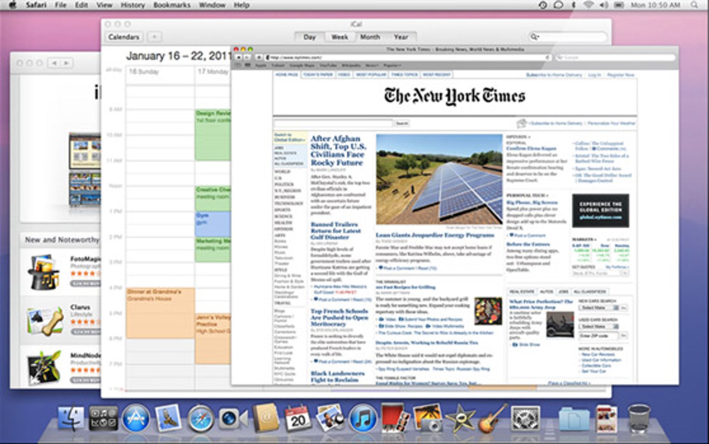Viewport: 709px width, 444px height.
Task: Open Loan Giants Jeopardize Energy Programs article
Action: (435, 235)
